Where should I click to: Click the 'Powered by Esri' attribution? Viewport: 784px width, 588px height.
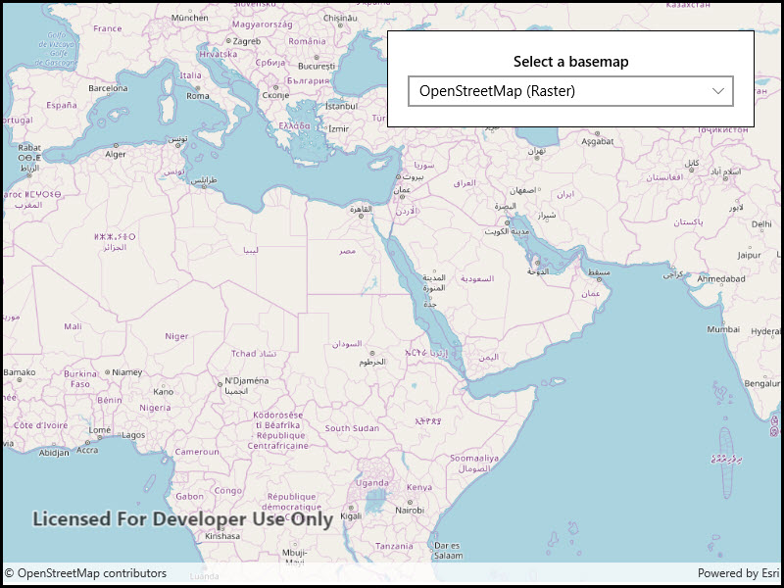point(738,573)
